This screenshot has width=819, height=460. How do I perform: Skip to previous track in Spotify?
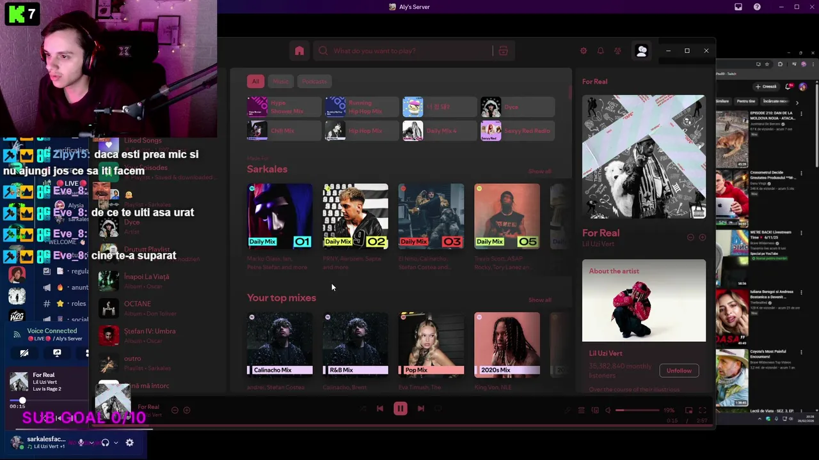pos(380,409)
